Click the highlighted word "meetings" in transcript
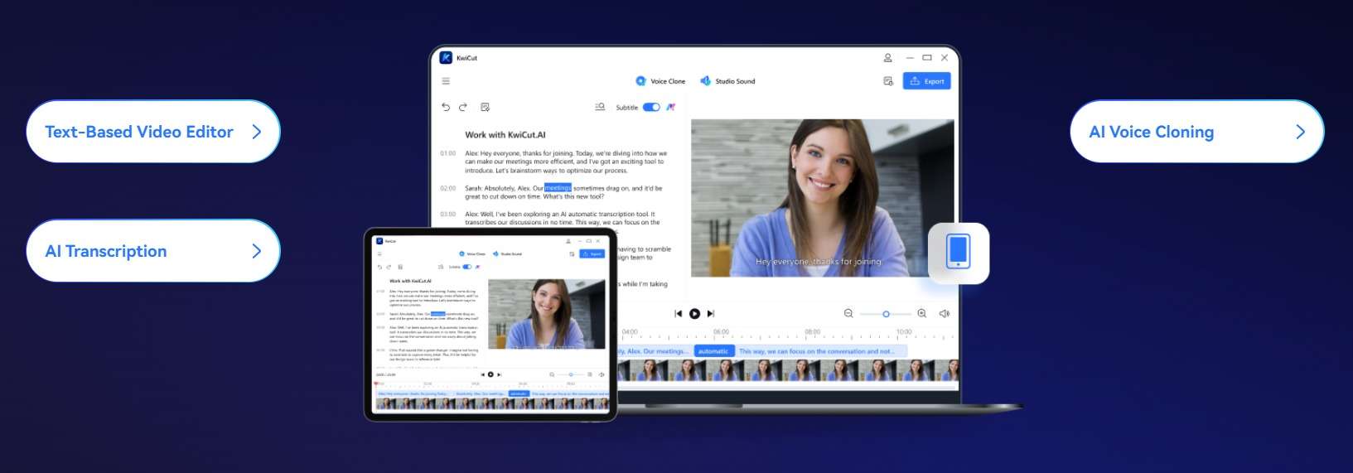 coord(558,188)
